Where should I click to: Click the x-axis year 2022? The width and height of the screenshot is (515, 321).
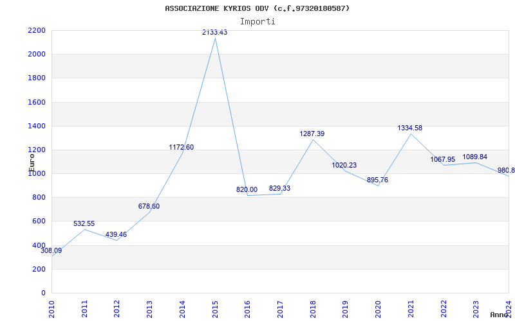(x=444, y=309)
